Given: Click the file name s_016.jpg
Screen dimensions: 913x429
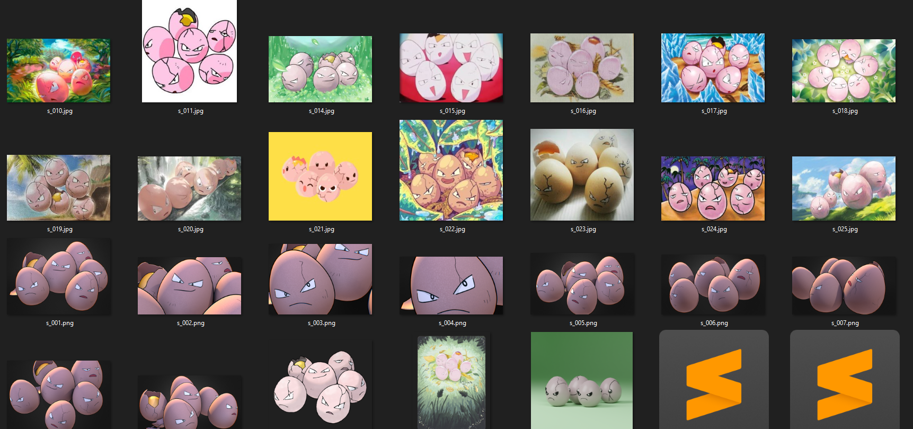Looking at the screenshot, I should [x=583, y=111].
